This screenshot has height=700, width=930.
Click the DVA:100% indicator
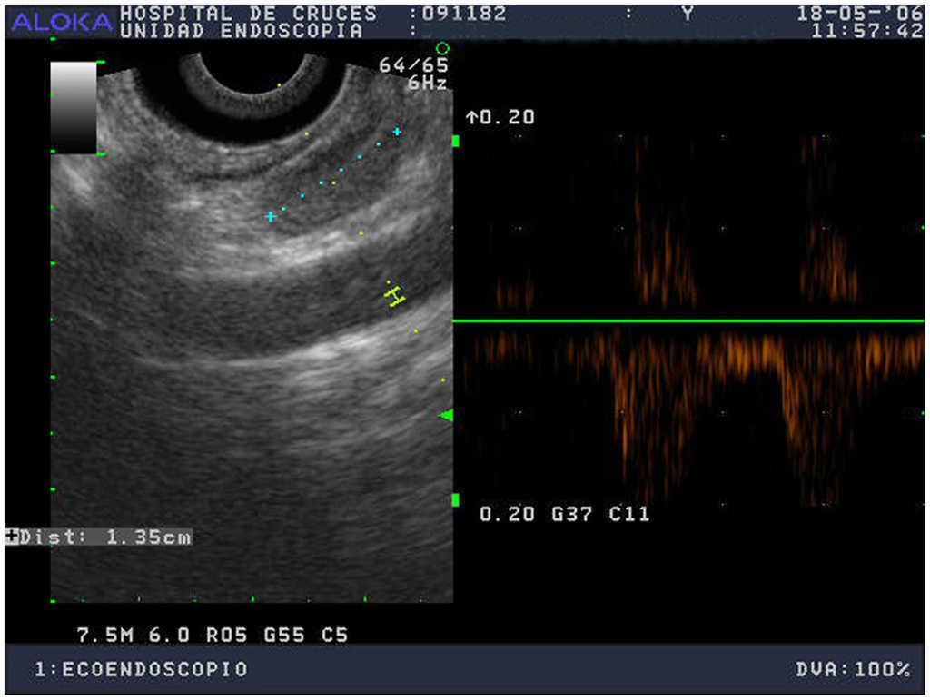[x=852, y=669]
